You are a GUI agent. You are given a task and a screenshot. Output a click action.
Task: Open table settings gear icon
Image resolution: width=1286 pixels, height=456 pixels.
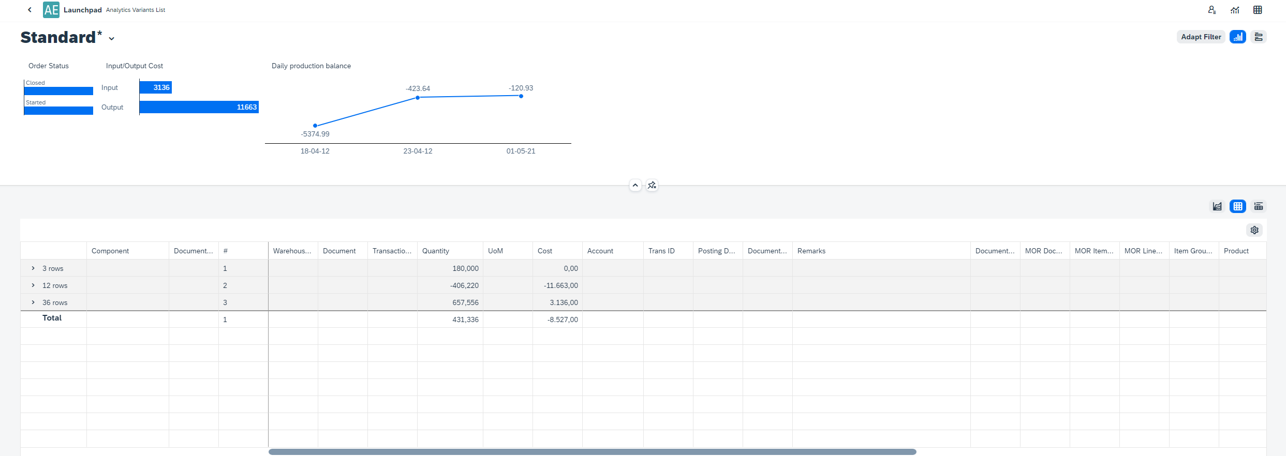point(1254,230)
